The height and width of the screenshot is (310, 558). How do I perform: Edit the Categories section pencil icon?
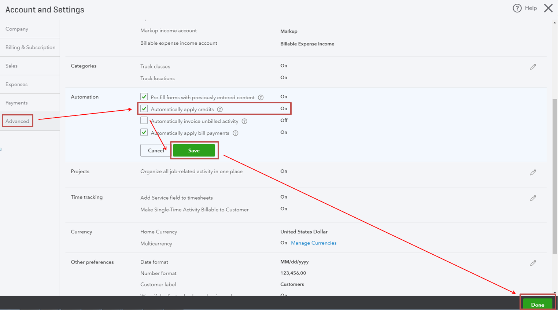[x=533, y=67]
